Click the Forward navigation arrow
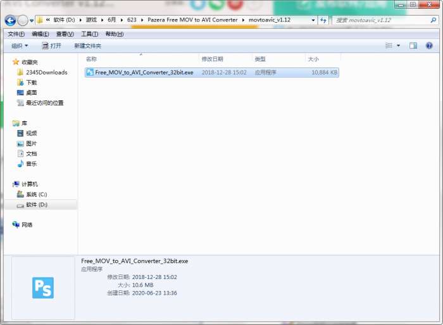The image size is (443, 325). coord(23,21)
